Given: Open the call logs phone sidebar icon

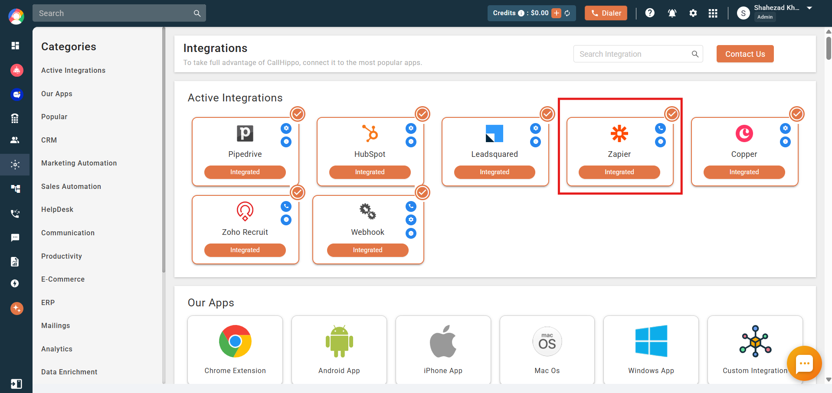Looking at the screenshot, I should click(x=15, y=213).
